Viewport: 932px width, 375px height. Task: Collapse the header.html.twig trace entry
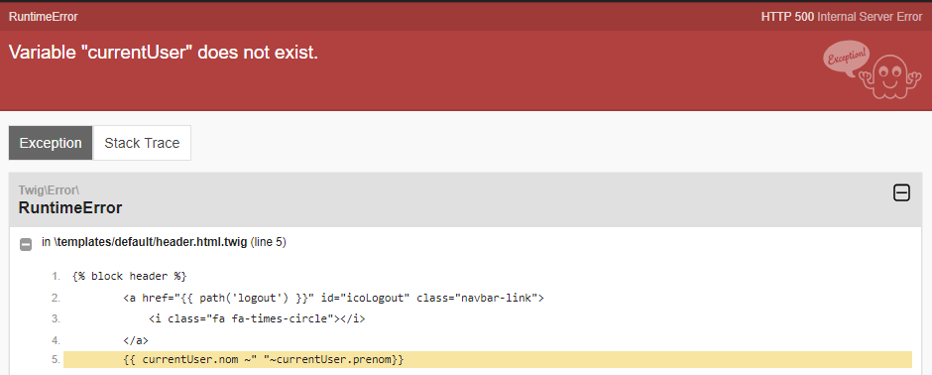click(x=26, y=244)
